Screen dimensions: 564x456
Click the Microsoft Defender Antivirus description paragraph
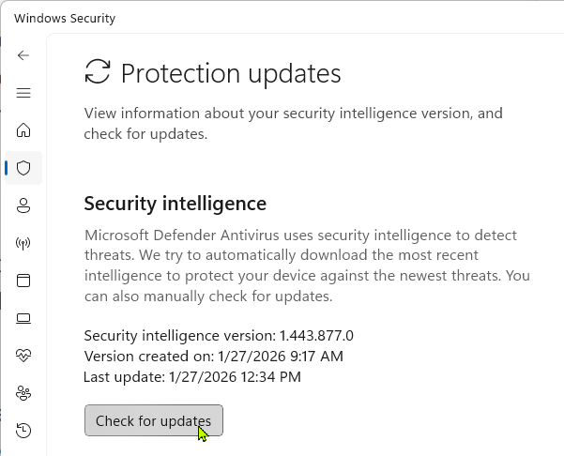point(307,266)
